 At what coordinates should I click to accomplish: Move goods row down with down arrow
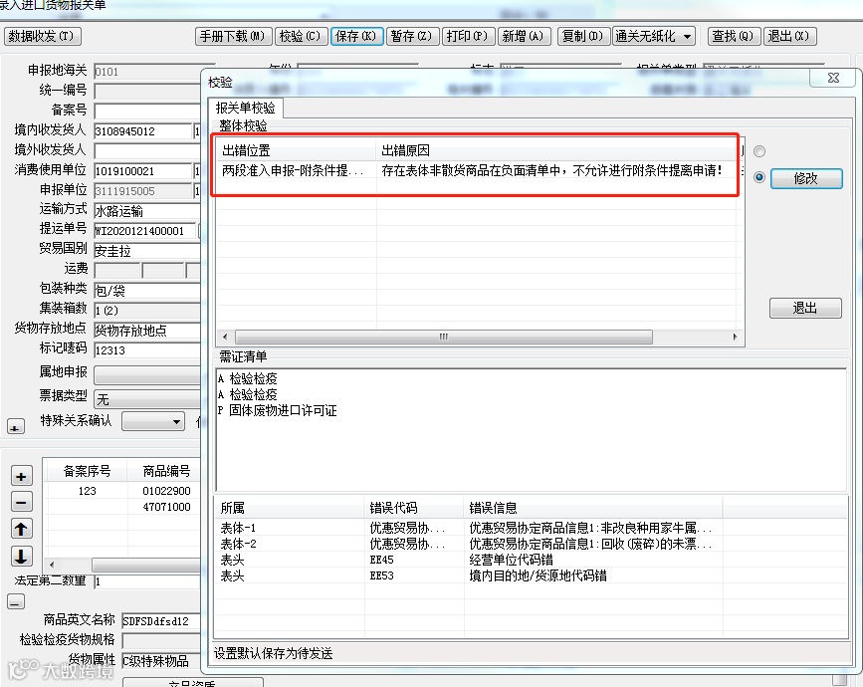coord(22,556)
